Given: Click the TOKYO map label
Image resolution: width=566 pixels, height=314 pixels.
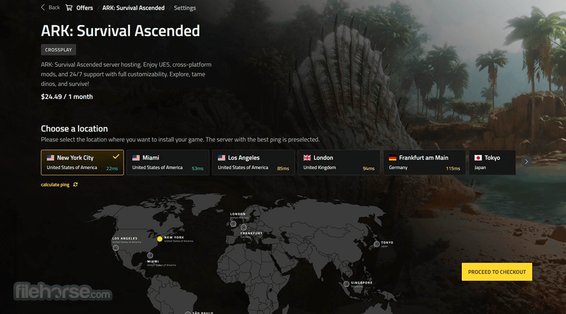Looking at the screenshot, I should [x=387, y=242].
